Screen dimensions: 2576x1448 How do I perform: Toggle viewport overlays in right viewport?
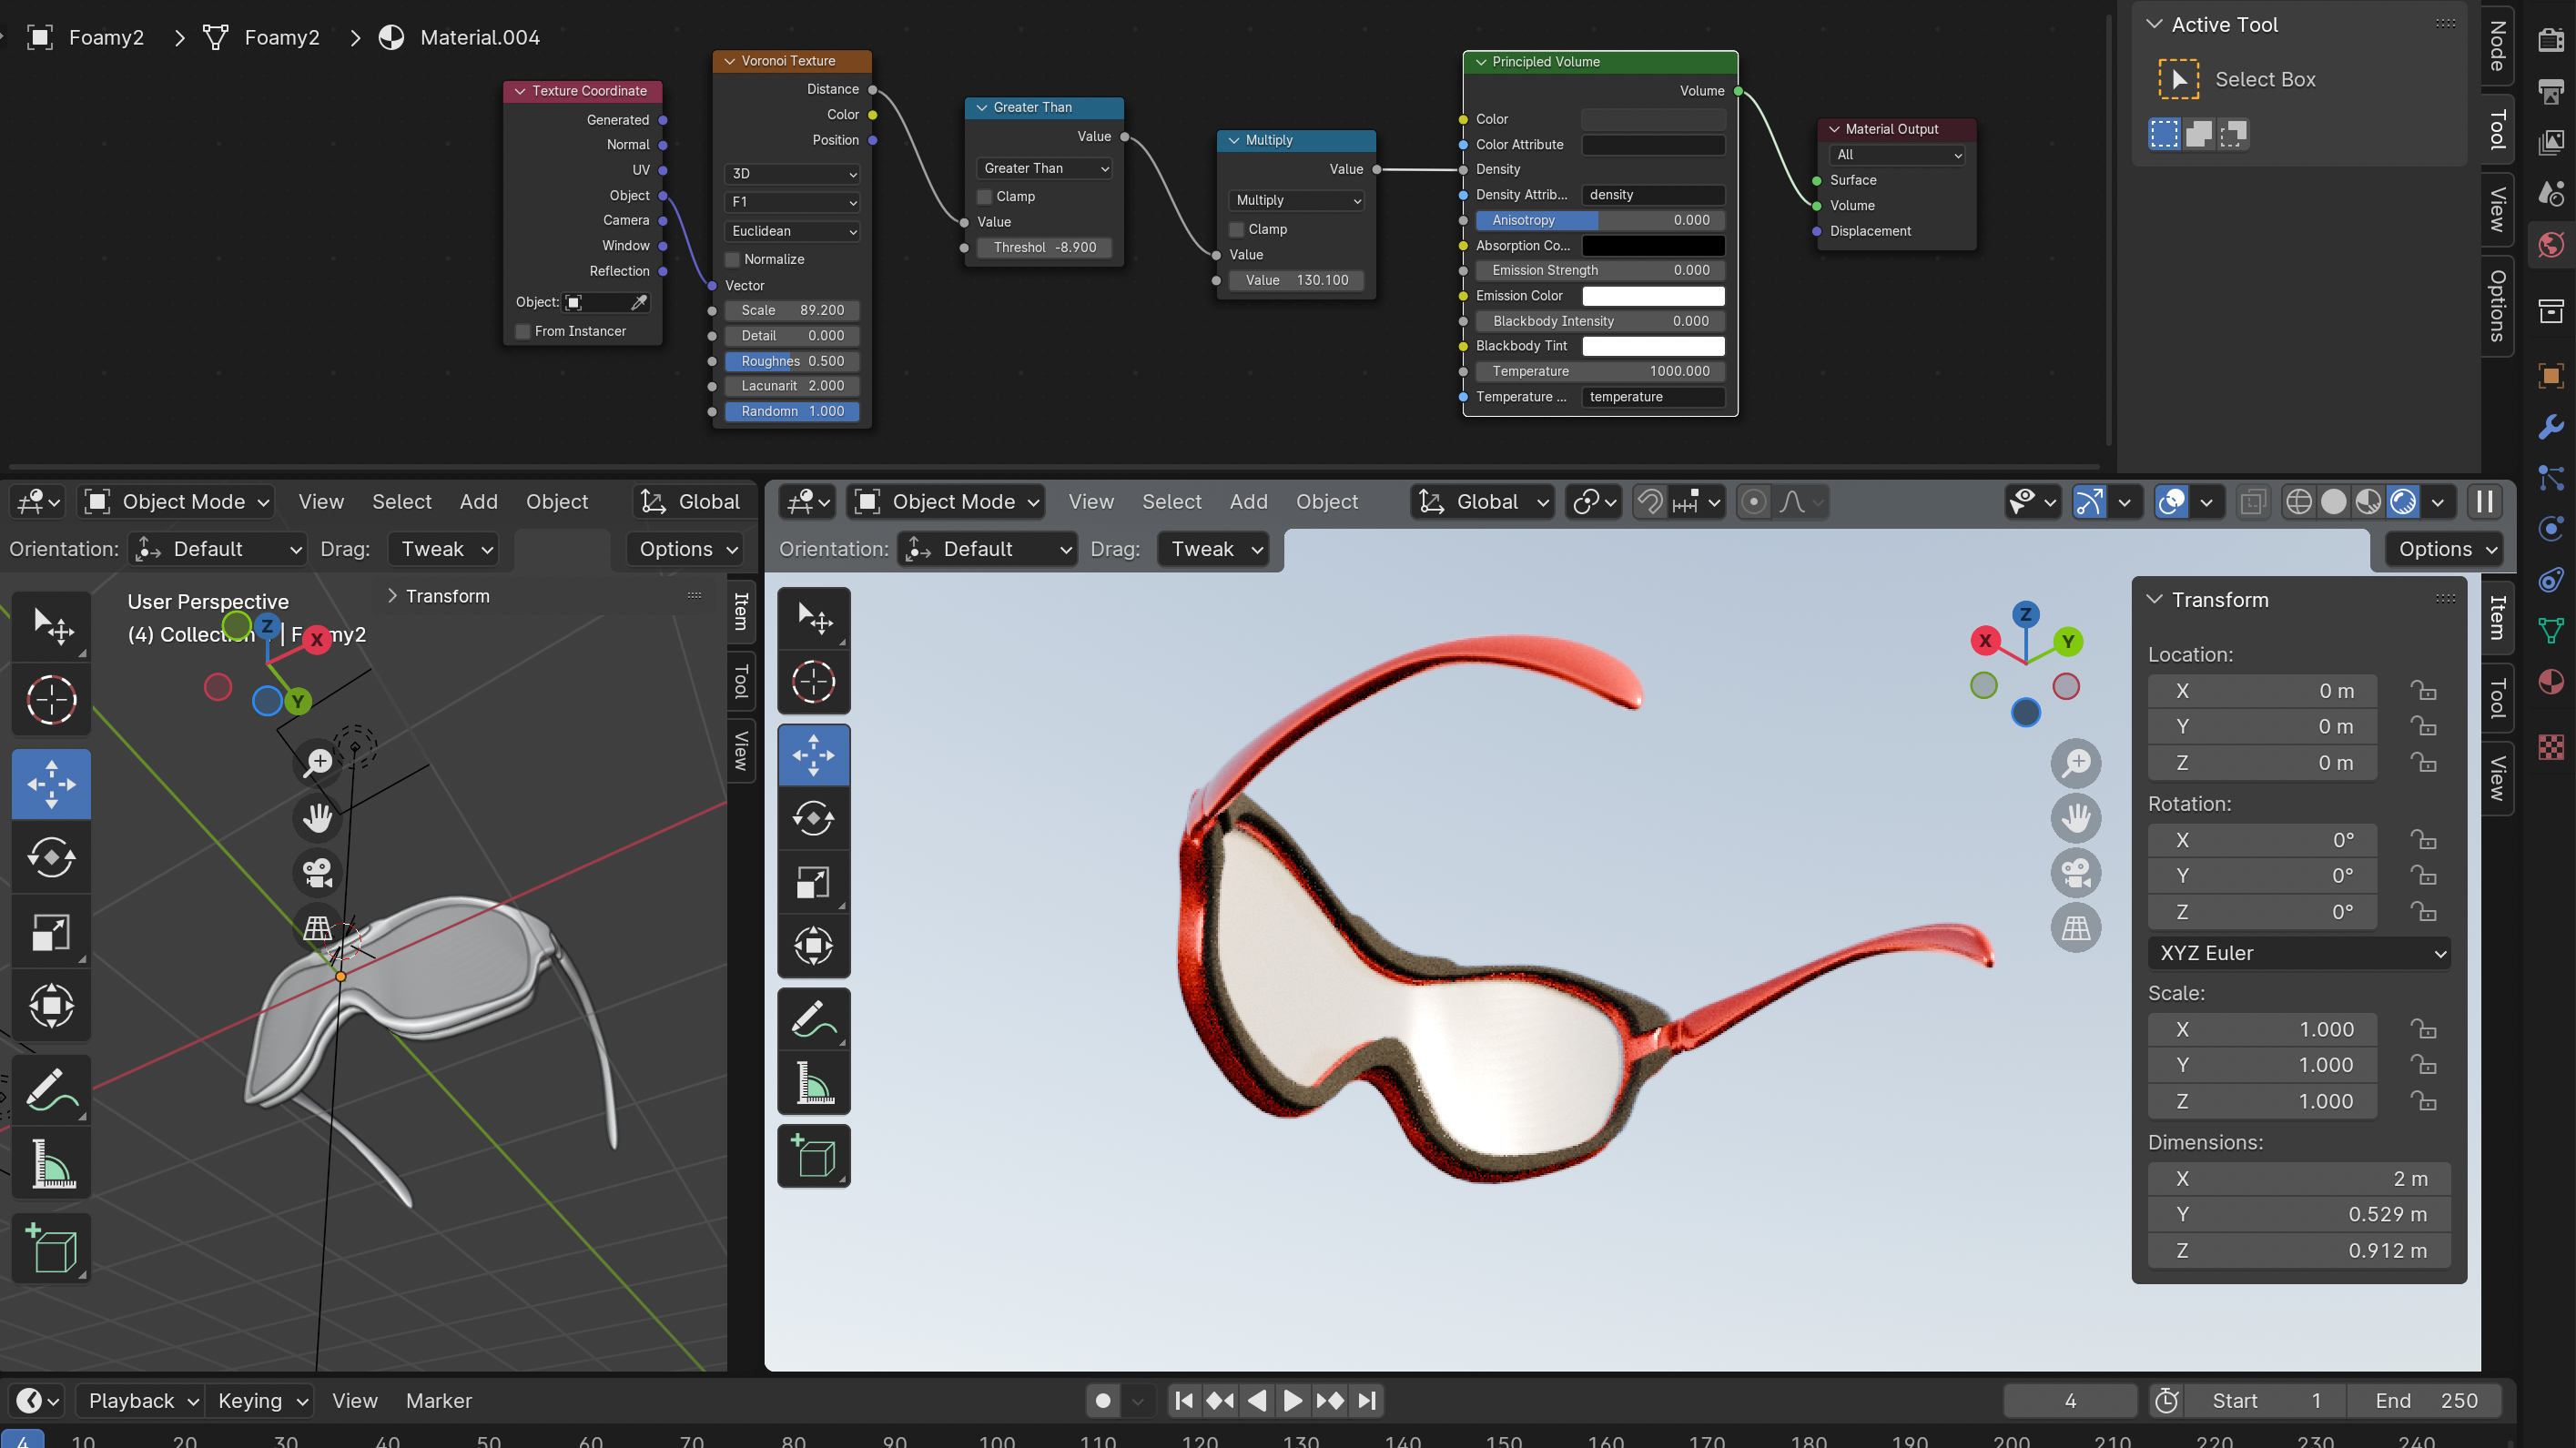(x=2171, y=502)
